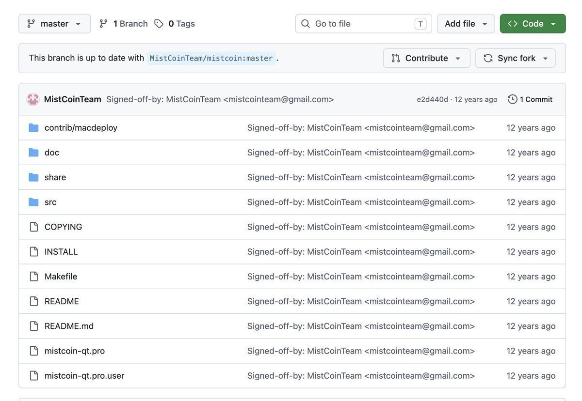Click the code brackets icon on Code button
The width and height of the screenshot is (582, 401).
(x=513, y=24)
